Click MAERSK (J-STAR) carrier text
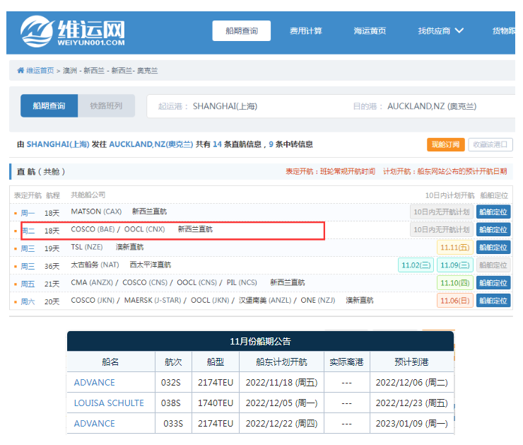This screenshot has height=445, width=523. click(153, 300)
